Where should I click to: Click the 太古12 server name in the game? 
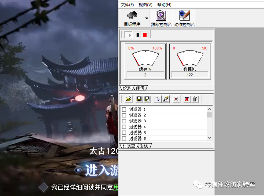104,151
